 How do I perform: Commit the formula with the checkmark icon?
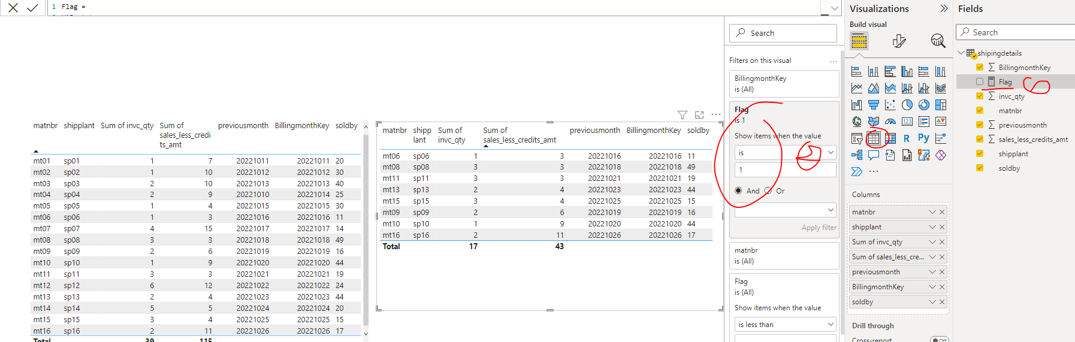click(33, 8)
